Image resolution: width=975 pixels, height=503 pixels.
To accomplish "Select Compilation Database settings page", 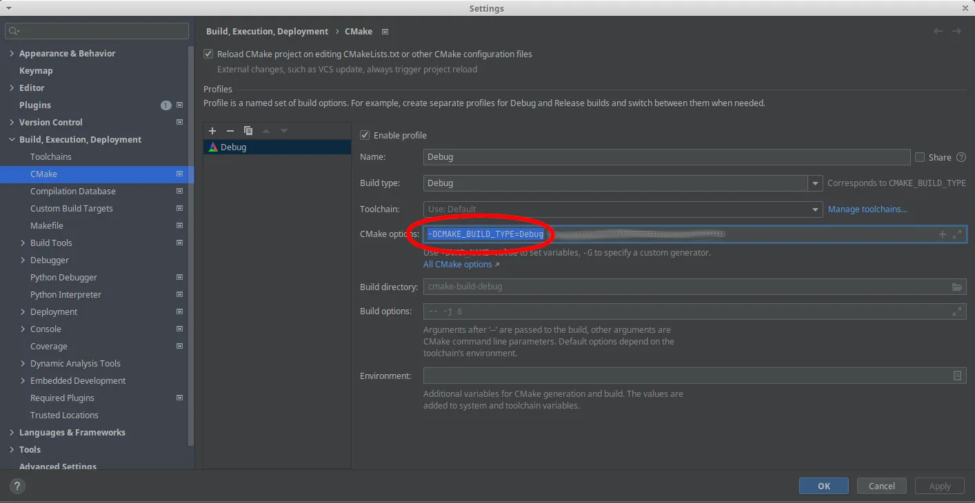I will pos(72,191).
